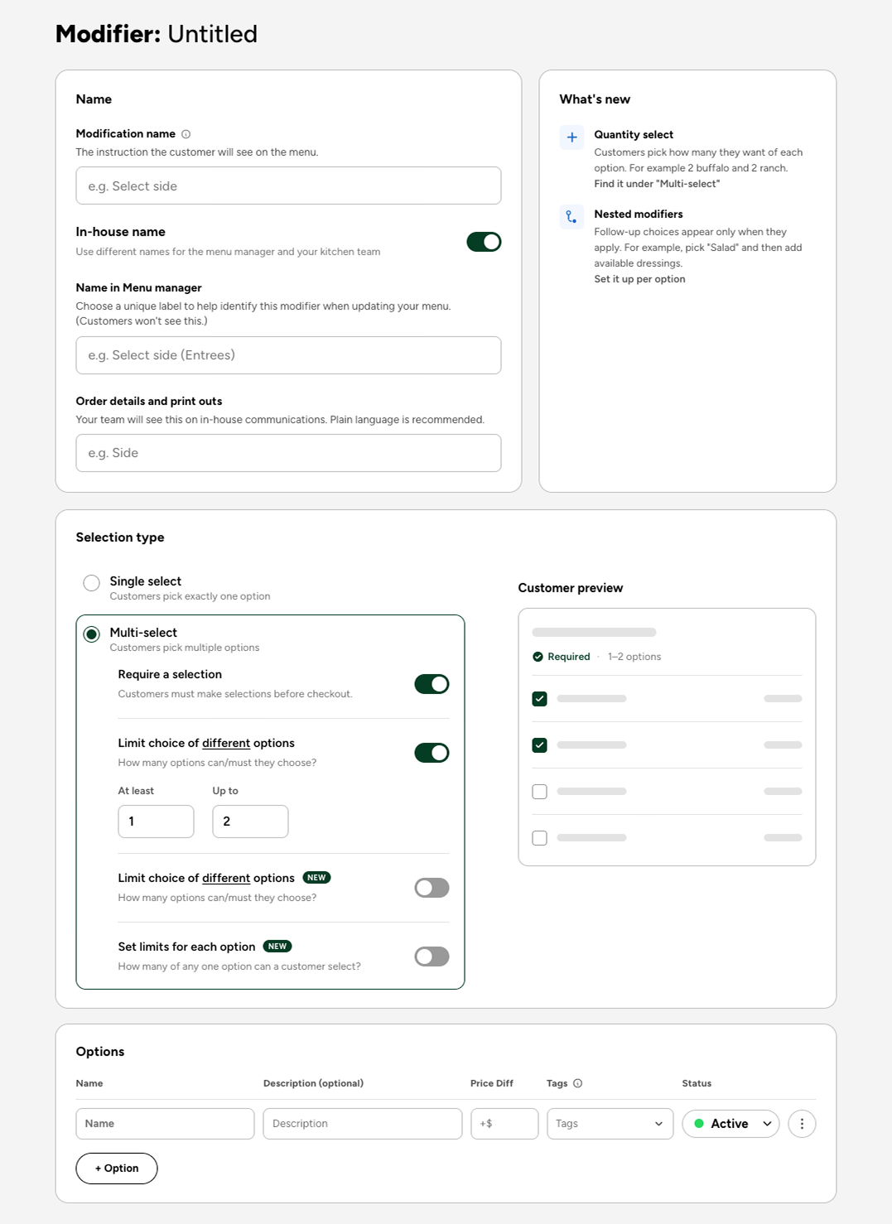Viewport: 892px width, 1224px height.
Task: Click the Set it up per option link
Action: coord(639,279)
